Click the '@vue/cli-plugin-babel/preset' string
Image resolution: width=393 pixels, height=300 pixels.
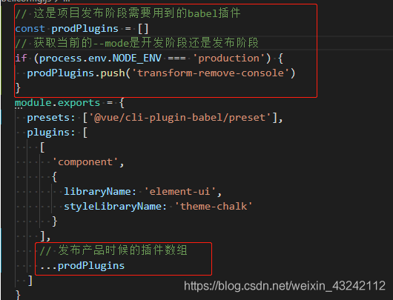pyautogui.click(x=180, y=118)
